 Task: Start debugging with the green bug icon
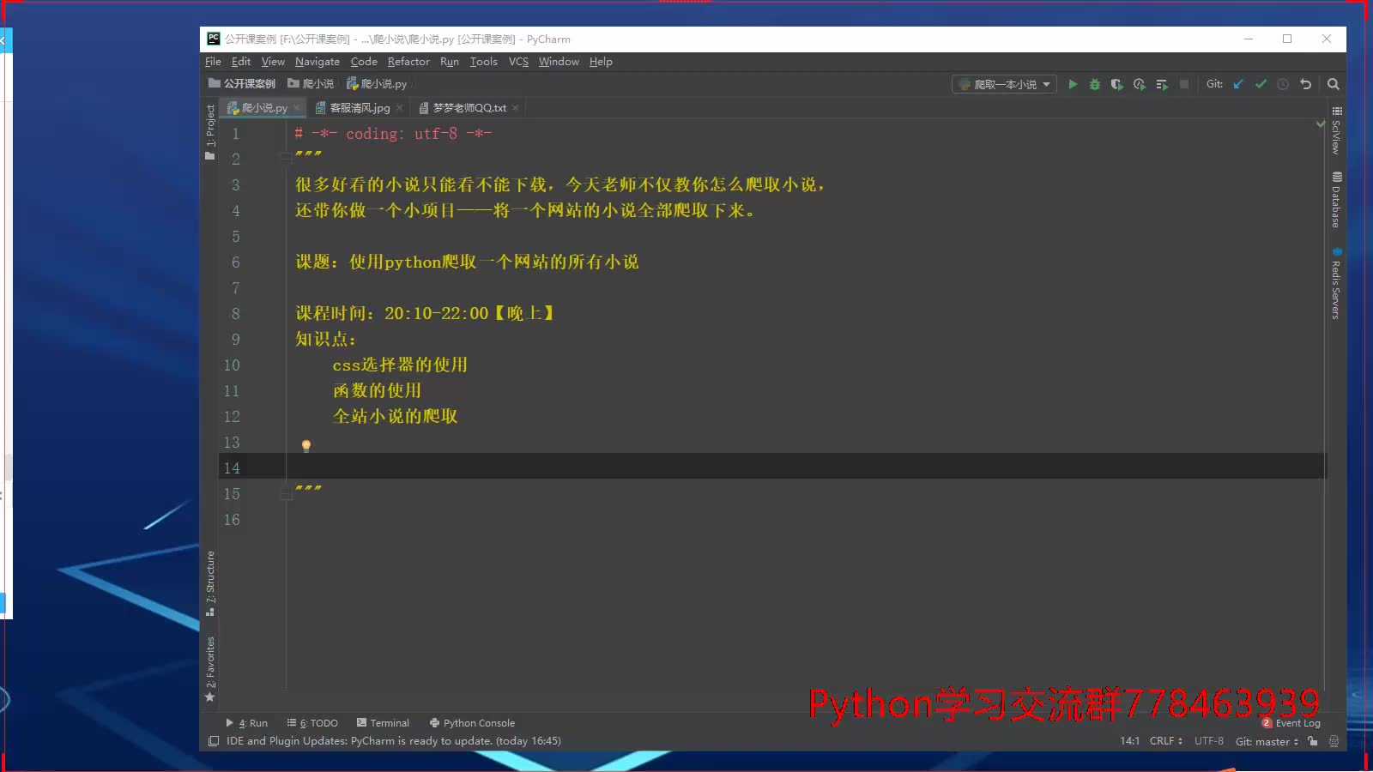1095,84
